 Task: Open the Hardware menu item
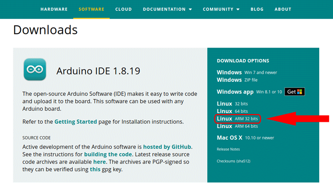54,10
